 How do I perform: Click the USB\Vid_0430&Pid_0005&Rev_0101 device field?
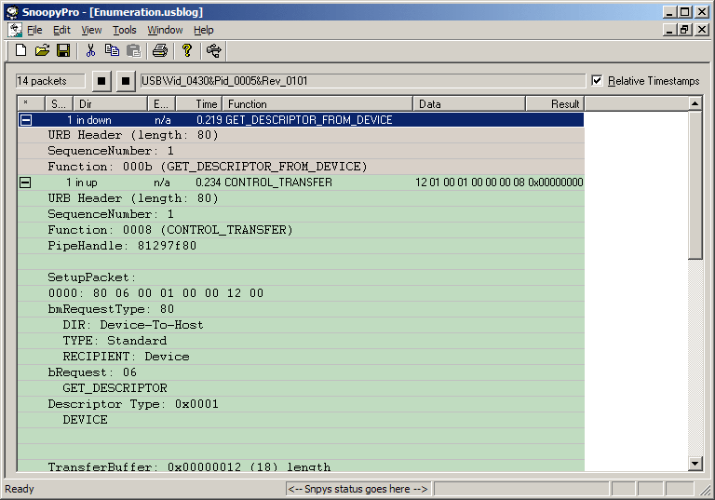(362, 81)
